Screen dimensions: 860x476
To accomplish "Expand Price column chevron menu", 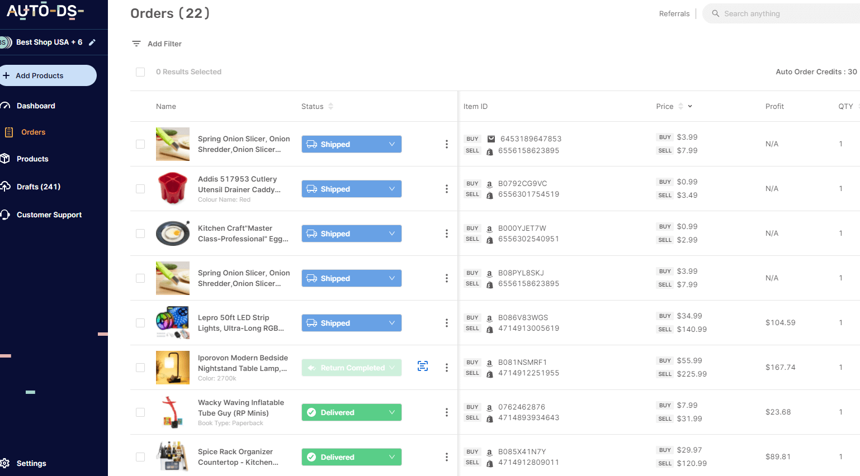I will (x=690, y=106).
